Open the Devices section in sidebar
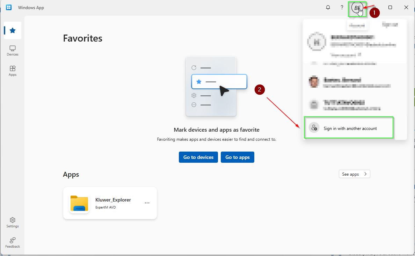This screenshot has width=415, height=256. click(13, 51)
